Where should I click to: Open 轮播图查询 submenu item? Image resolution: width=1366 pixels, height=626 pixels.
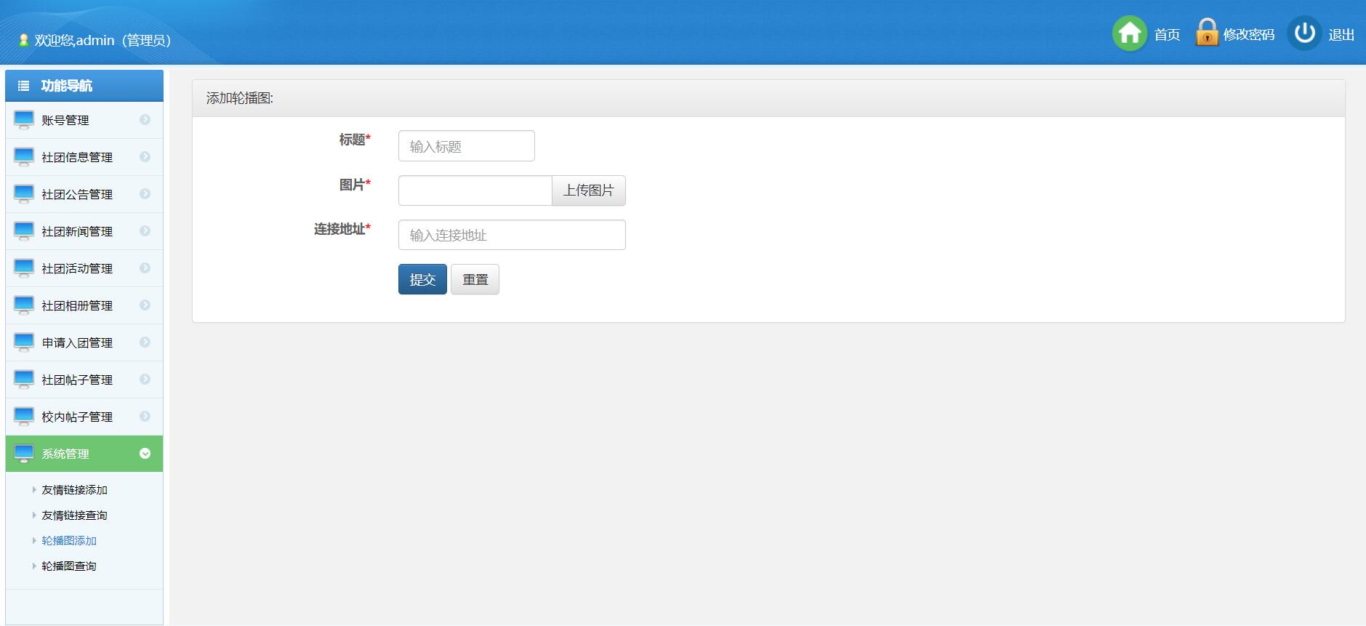pos(69,566)
